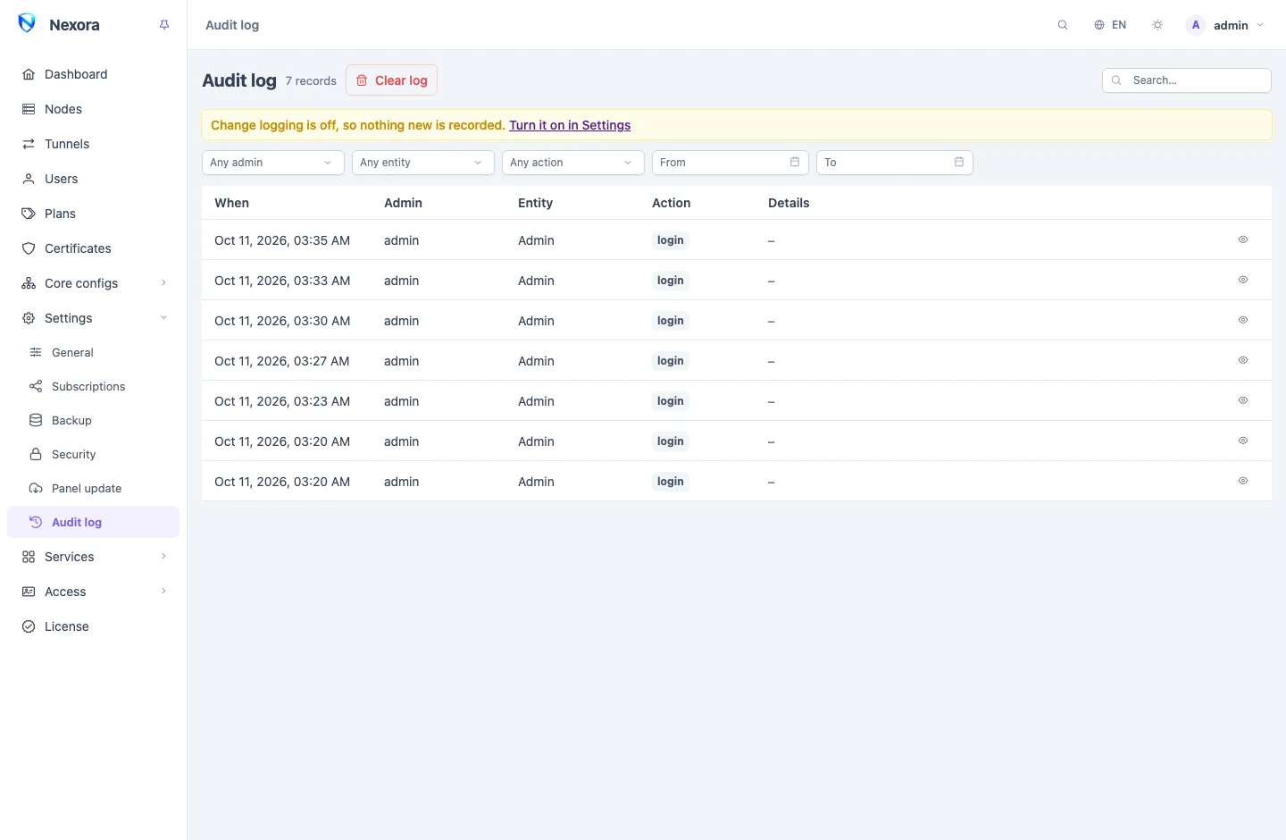Open Backup settings
The image size is (1286, 840).
pos(94,420)
